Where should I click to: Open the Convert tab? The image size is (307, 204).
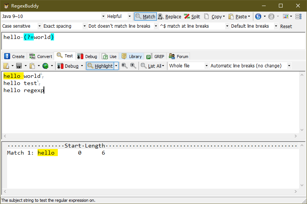tap(41, 57)
